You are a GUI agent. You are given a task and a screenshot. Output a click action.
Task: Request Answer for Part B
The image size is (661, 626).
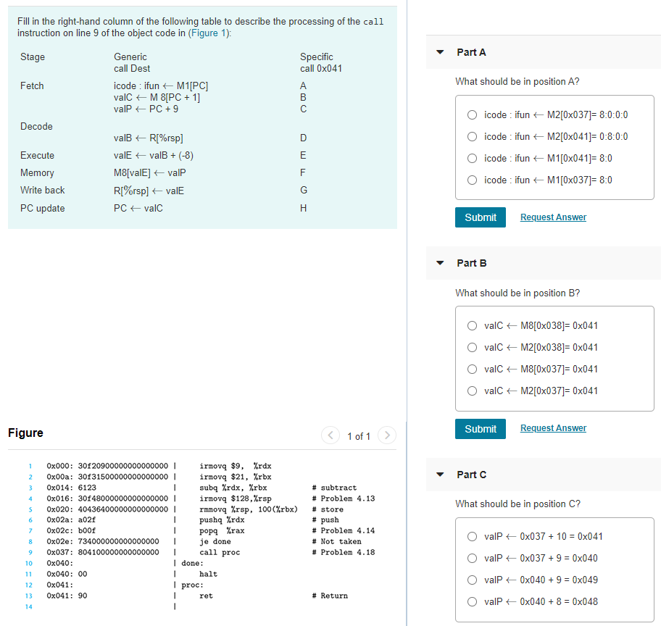click(553, 427)
